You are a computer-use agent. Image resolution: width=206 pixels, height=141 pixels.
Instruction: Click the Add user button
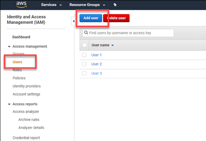click(91, 18)
